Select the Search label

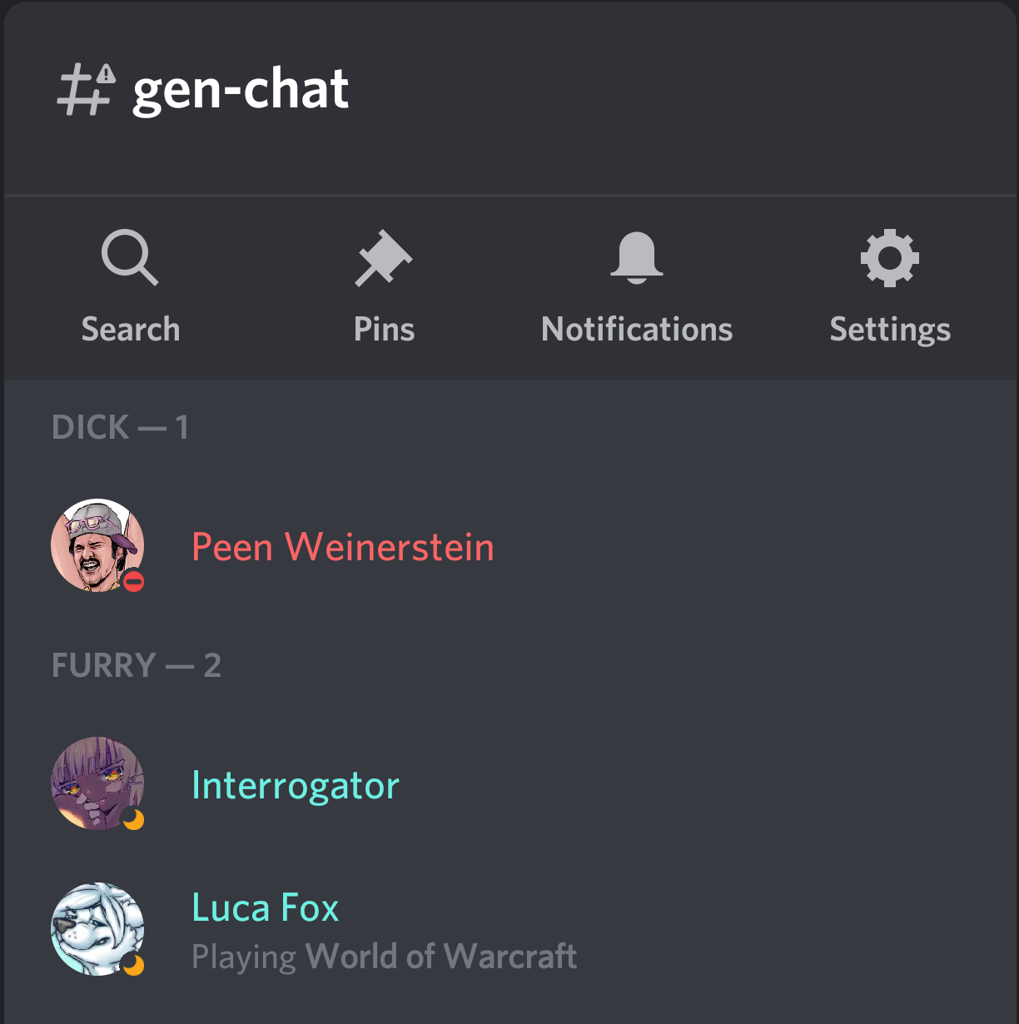click(x=131, y=330)
